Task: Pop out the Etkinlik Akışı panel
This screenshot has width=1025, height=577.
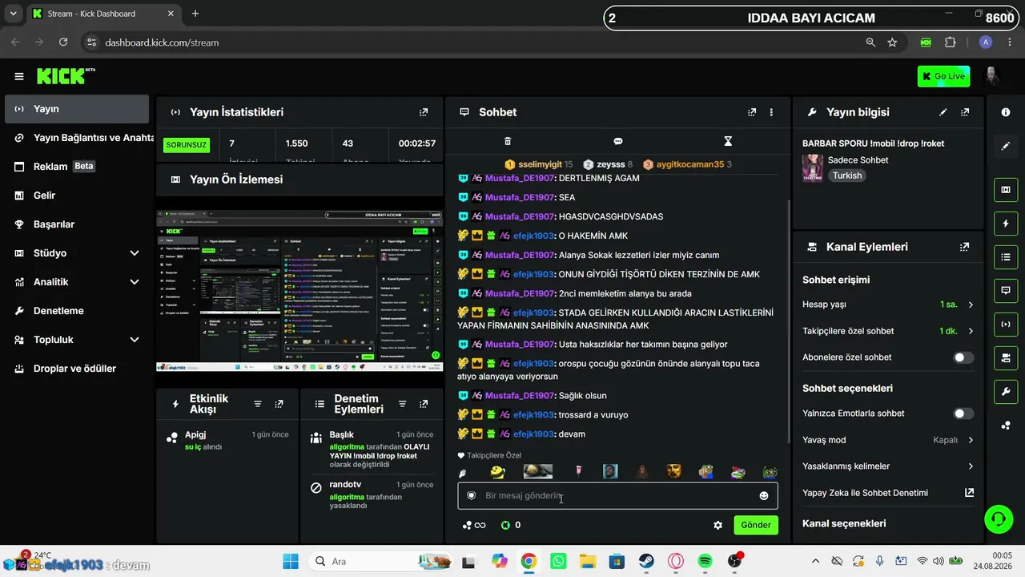Action: click(x=279, y=404)
